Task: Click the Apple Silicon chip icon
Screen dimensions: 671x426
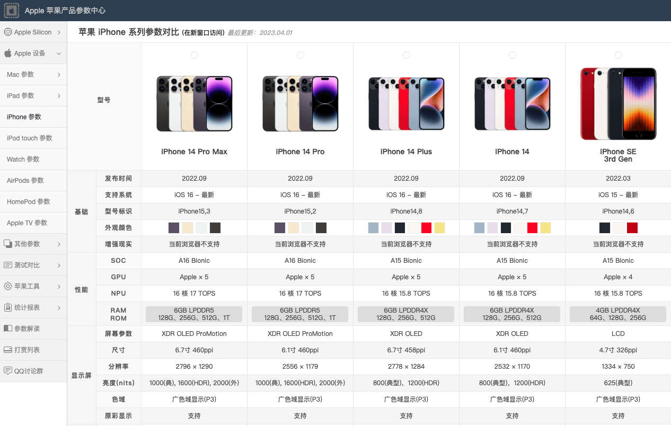Action: [7, 32]
